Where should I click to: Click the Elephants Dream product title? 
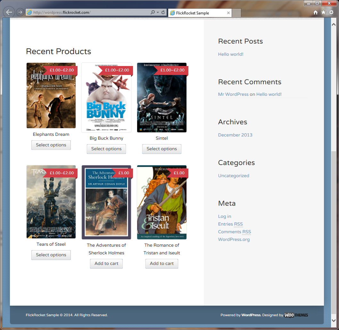pos(51,135)
